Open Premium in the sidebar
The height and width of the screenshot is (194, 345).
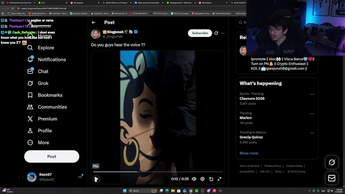pyautogui.click(x=42, y=119)
